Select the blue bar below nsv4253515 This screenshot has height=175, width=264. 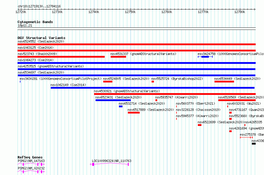click(136, 69)
